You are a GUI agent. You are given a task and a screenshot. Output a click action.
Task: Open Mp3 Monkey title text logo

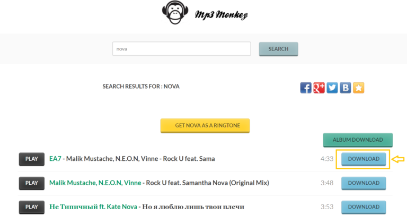tap(221, 14)
